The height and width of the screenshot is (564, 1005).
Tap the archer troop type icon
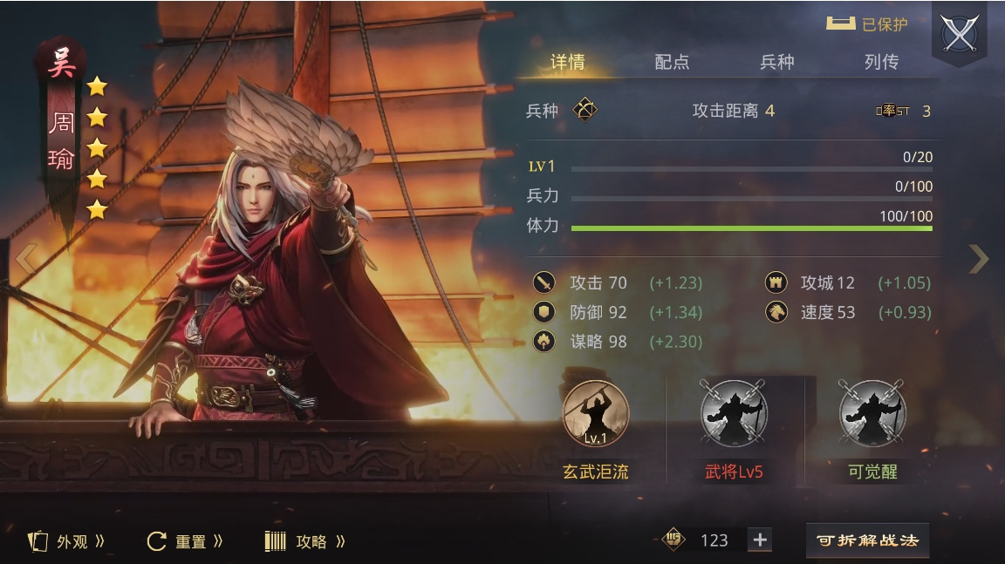(585, 110)
